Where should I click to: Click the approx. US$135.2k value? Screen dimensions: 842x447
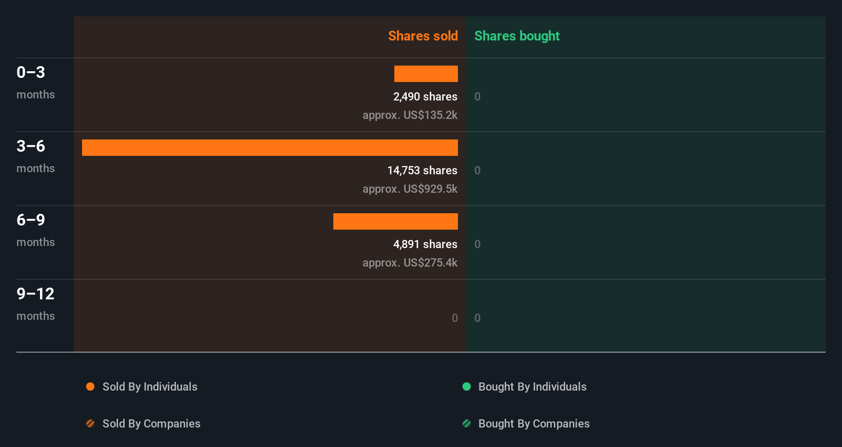point(410,115)
